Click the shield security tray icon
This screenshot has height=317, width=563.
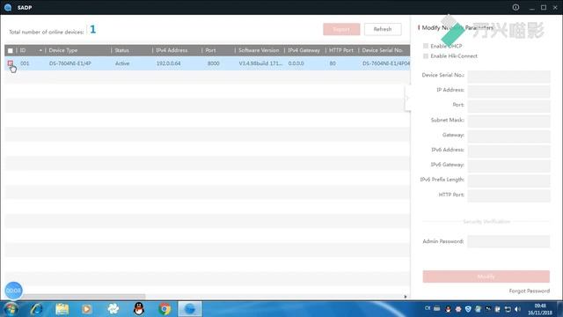coord(468,309)
